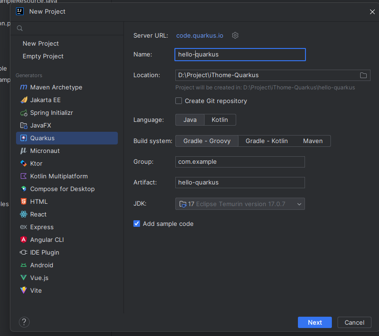Click the Express ex icon

(x=24, y=227)
